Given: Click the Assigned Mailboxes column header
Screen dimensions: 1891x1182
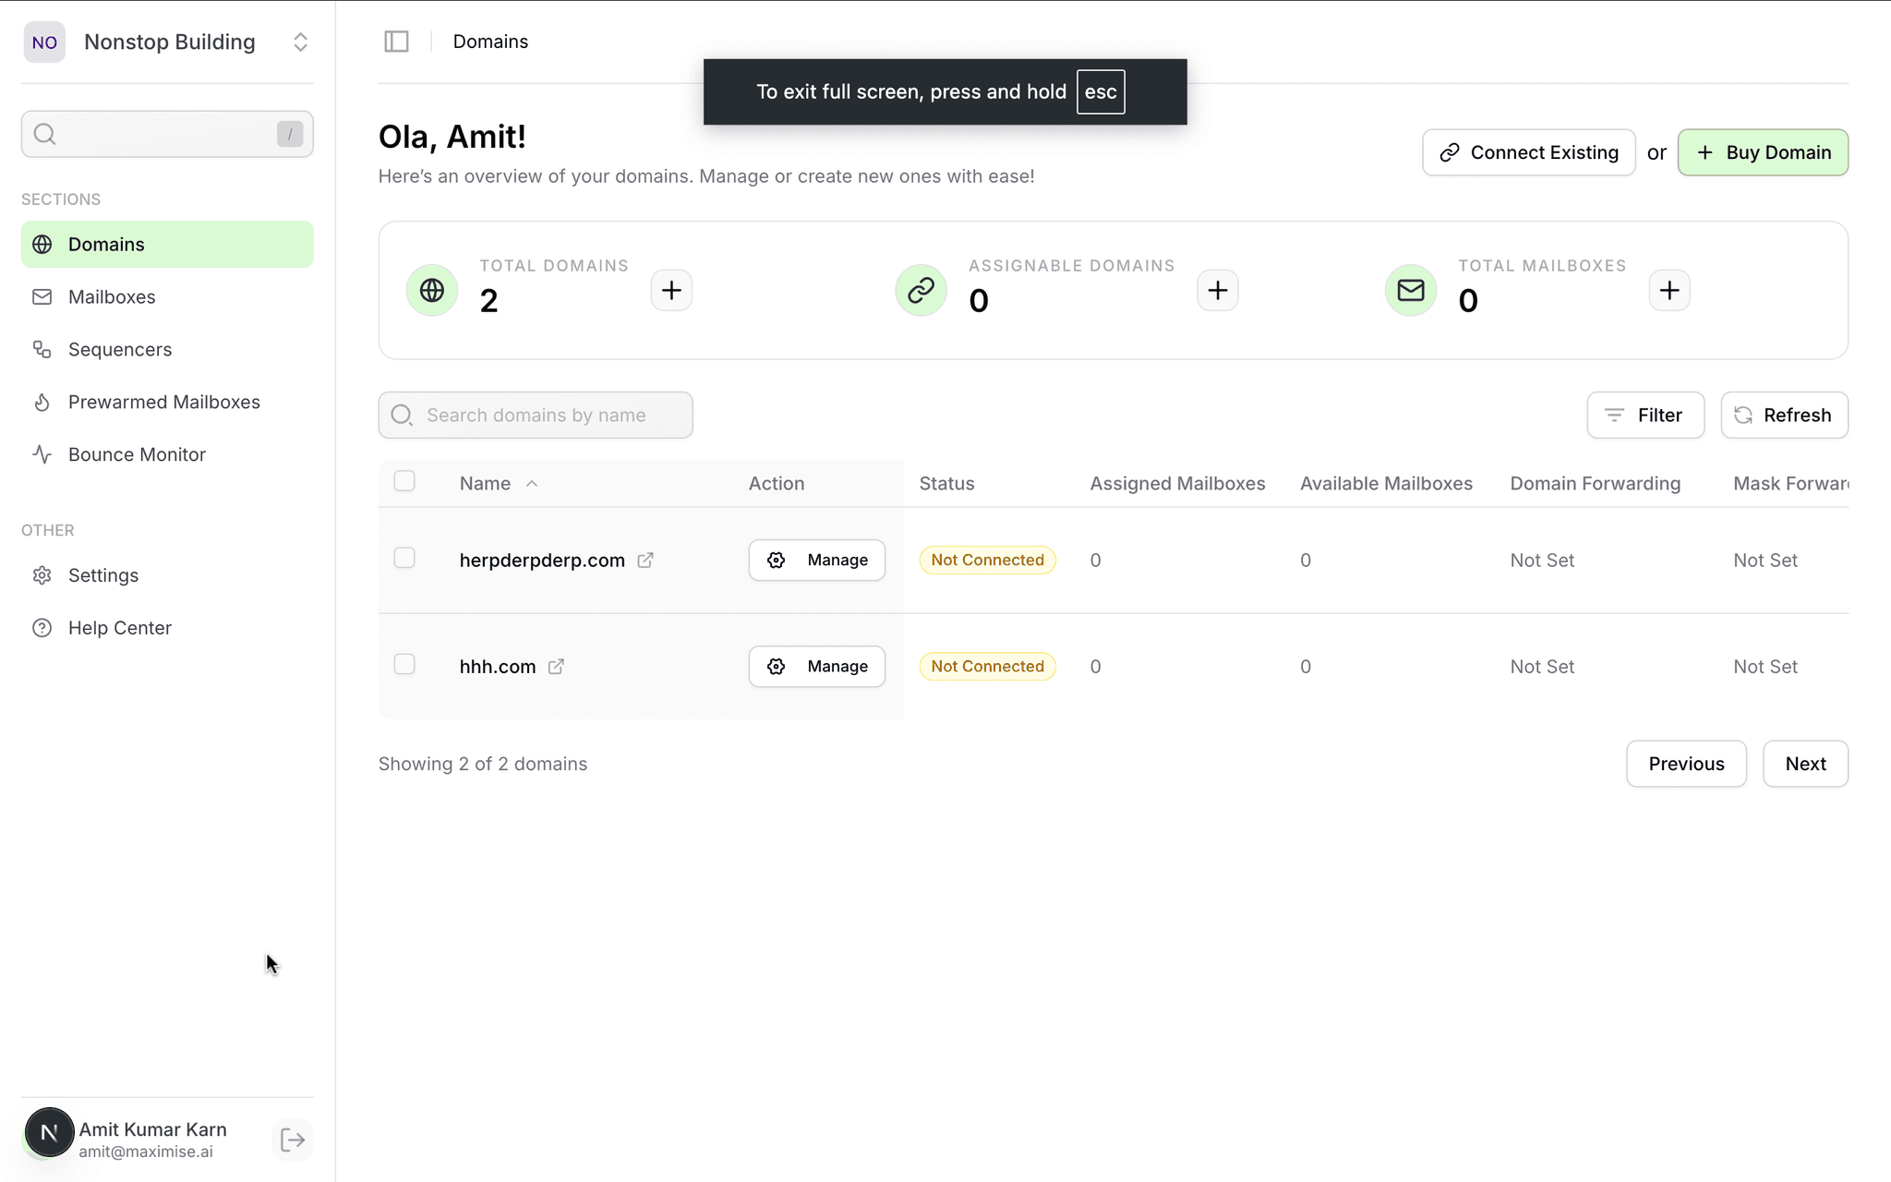Looking at the screenshot, I should (1177, 483).
